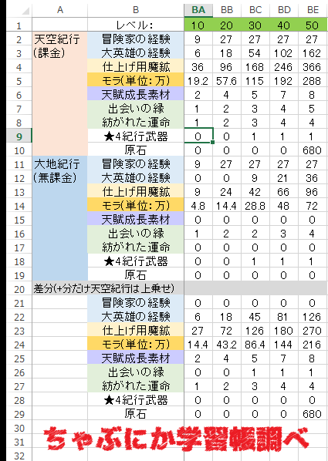Image resolution: width=328 pixels, height=461 pixels.
Task: Click '大英雄の経験' in row 3
Action: tap(136, 53)
